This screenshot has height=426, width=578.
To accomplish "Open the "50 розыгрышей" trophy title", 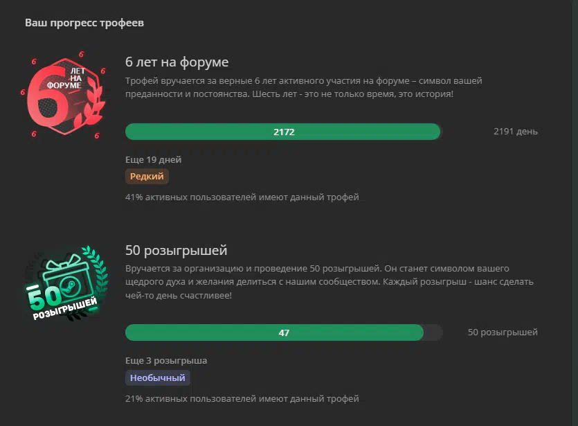I will tap(177, 250).
